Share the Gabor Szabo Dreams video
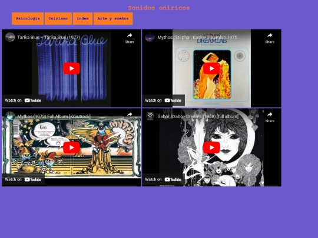Screen dimensions: 318x238 click(x=270, y=118)
